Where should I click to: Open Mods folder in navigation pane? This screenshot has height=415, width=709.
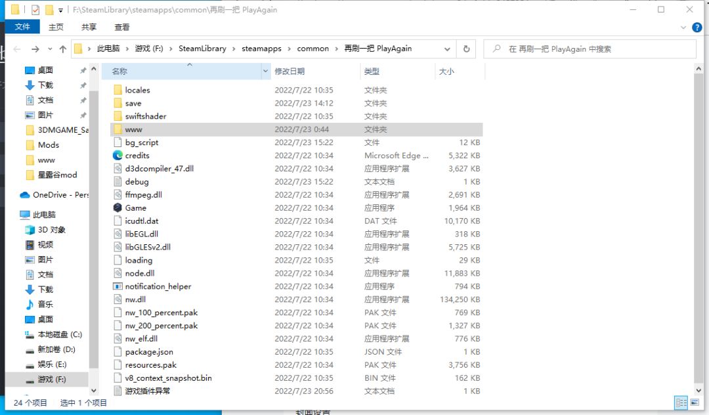43,145
